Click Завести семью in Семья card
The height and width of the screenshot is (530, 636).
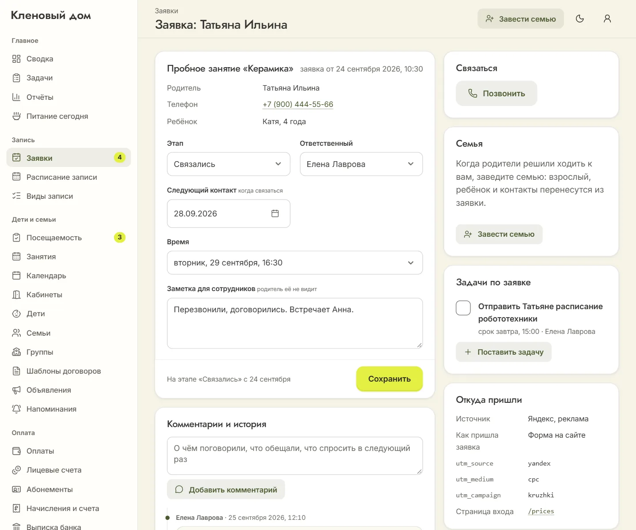499,234
